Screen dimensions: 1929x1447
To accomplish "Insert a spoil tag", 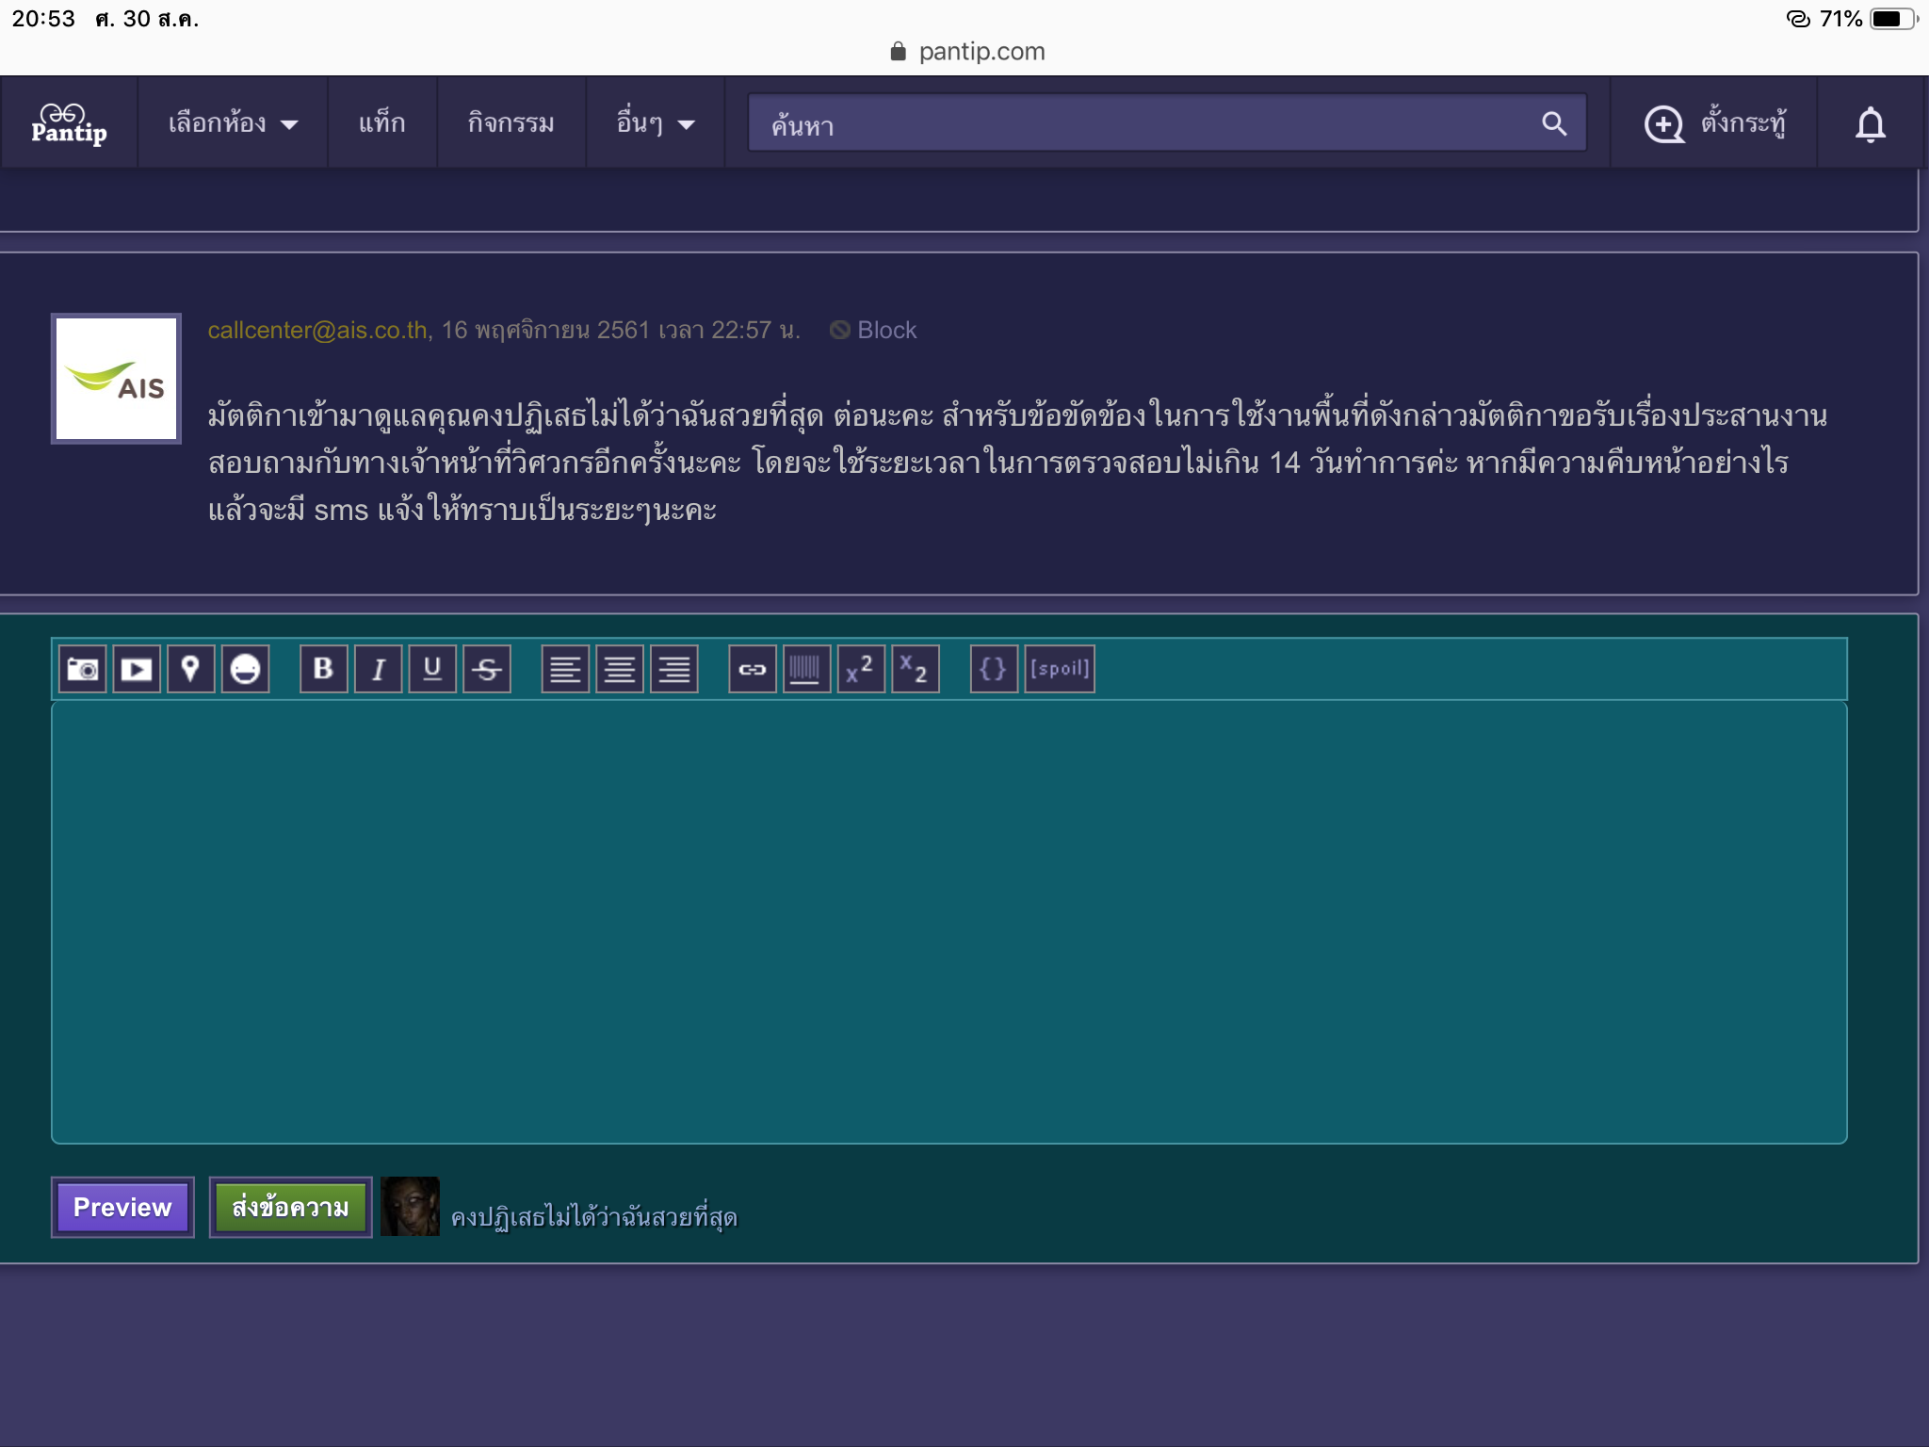I will point(1060,669).
